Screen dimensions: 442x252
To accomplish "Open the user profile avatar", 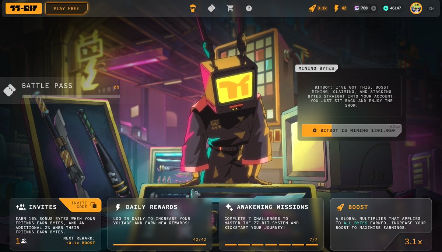I will [416, 8].
